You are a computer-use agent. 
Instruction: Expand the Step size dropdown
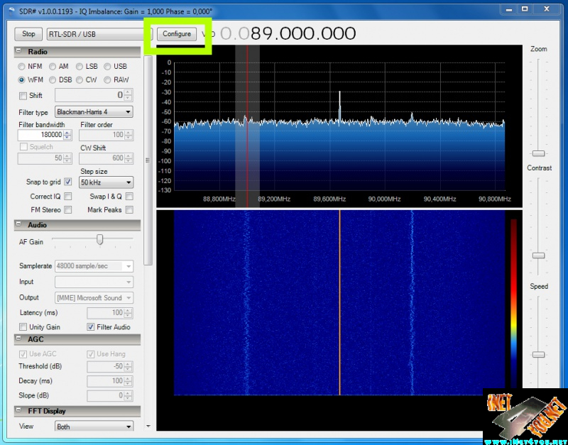106,182
